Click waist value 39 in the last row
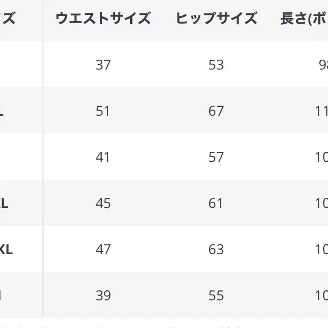This screenshot has width=328, height=328. [x=103, y=295]
